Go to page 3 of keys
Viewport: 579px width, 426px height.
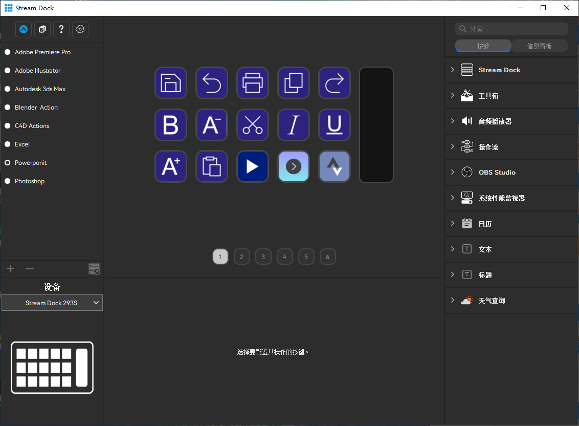pos(263,257)
